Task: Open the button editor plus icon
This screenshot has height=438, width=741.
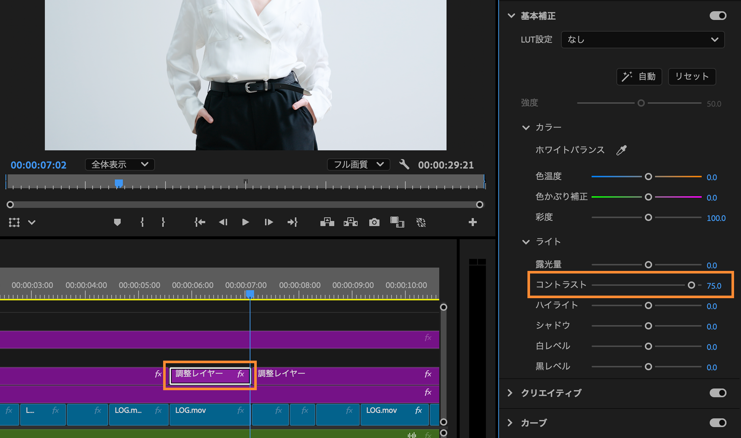Action: coord(473,222)
